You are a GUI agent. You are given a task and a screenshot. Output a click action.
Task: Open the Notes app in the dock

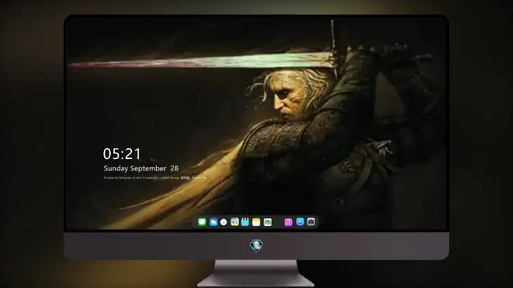[256, 222]
